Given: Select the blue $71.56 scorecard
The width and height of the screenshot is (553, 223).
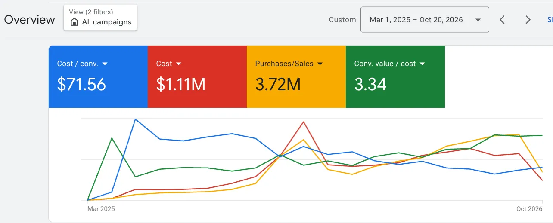Looking at the screenshot, I should (x=98, y=76).
